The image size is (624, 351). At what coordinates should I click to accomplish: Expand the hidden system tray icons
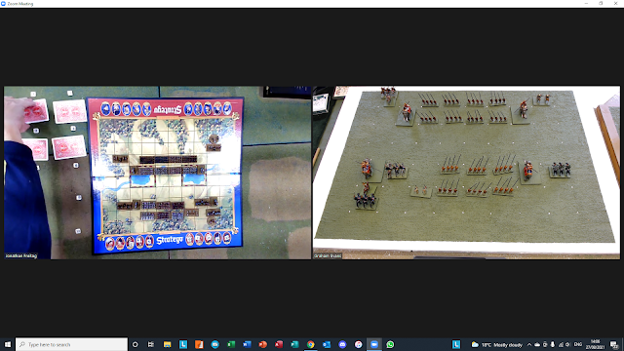(x=528, y=344)
